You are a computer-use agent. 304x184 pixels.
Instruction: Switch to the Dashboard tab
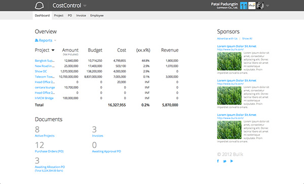(42, 15)
